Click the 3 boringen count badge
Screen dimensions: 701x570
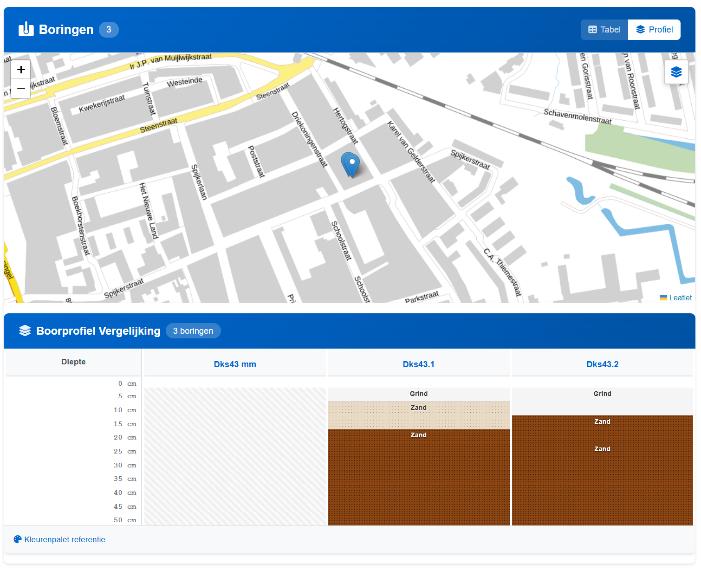193,331
